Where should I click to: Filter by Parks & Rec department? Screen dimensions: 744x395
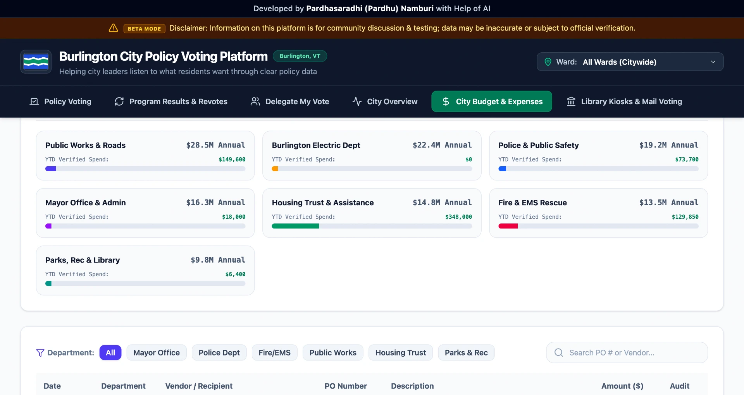466,353
